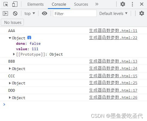Clear the console with the ban icon
The image size is (147, 121).
point(15,14)
